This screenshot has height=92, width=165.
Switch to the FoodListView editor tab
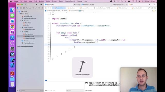[59, 8]
